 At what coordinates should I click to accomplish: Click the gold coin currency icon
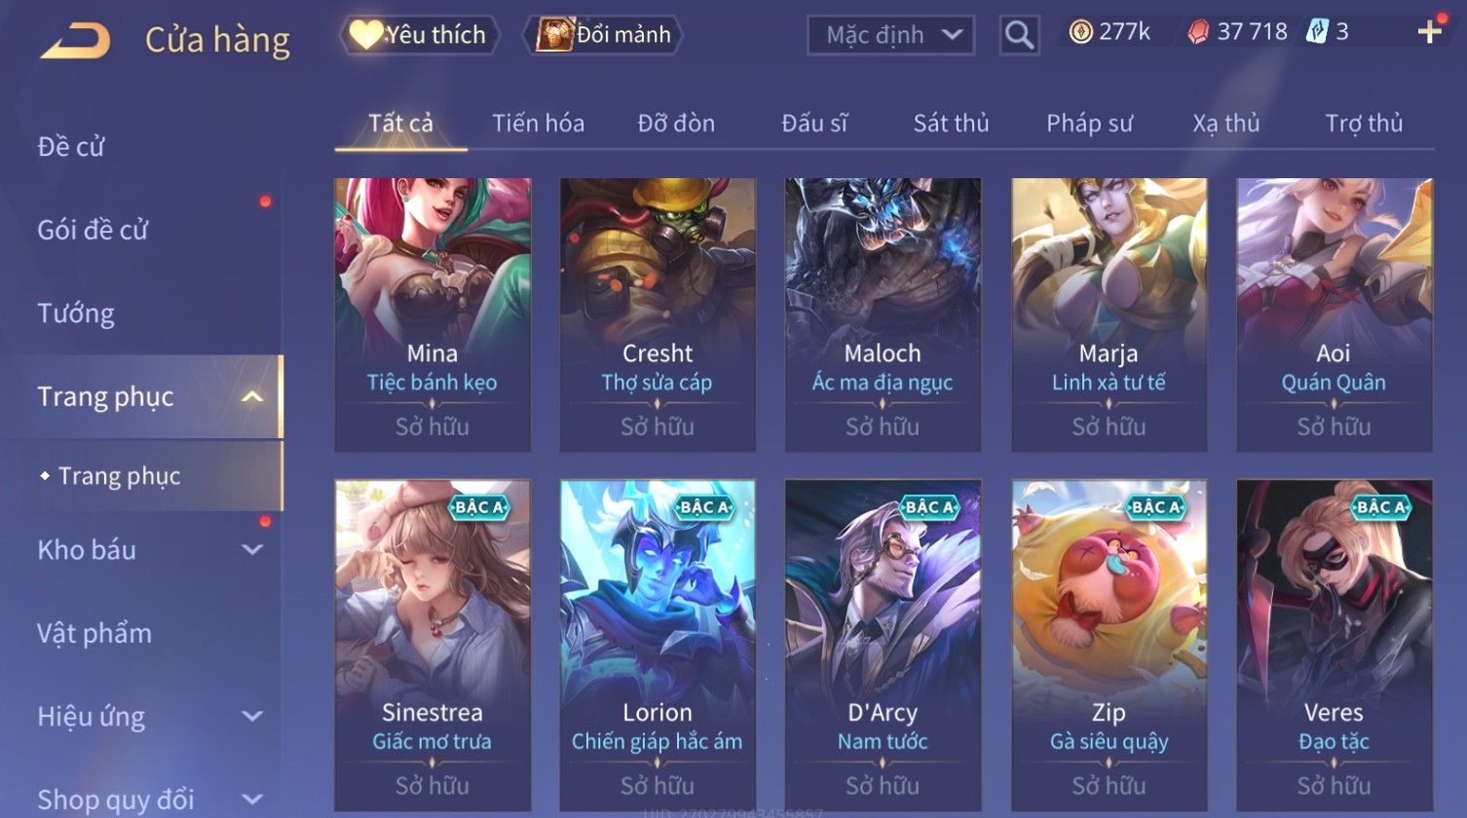[x=1080, y=32]
